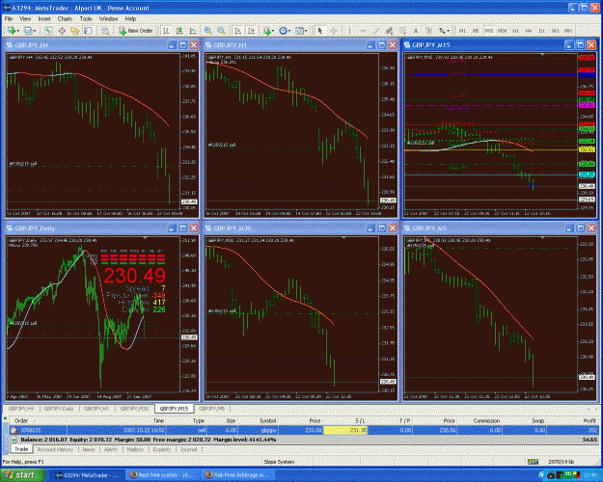Zoom out on the chart

[222, 31]
